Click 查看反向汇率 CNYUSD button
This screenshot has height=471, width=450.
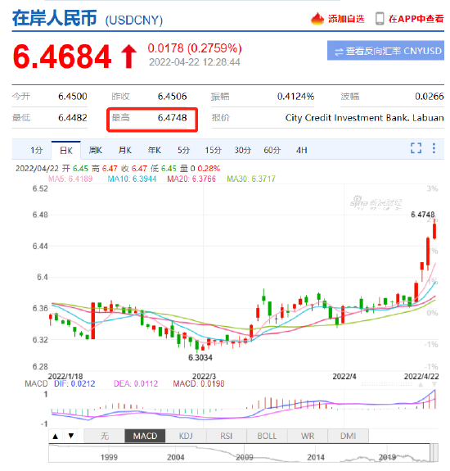[385, 51]
